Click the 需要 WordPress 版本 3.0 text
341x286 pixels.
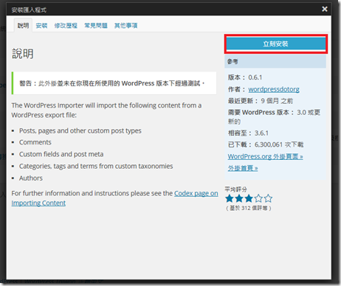[274, 117]
